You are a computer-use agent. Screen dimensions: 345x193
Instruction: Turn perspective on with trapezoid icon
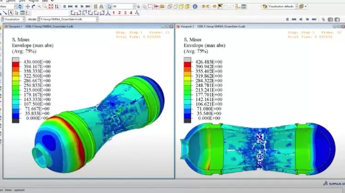(x=101, y=6)
